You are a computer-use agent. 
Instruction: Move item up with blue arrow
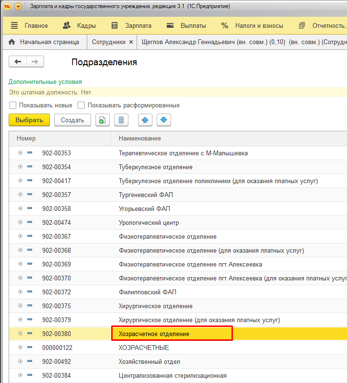coord(145,120)
